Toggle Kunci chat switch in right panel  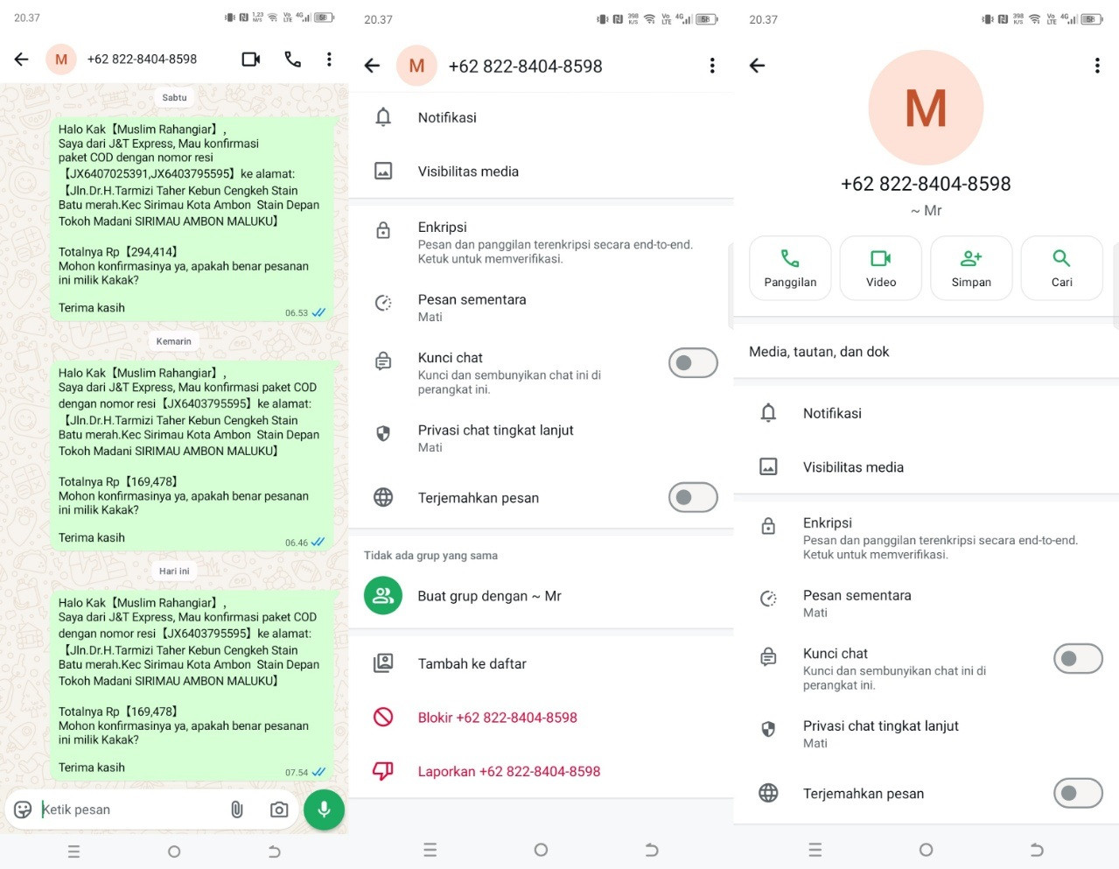click(x=1078, y=658)
